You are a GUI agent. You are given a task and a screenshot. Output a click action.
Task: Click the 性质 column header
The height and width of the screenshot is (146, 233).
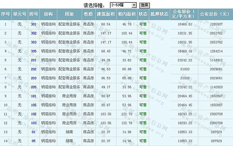coord(89,14)
